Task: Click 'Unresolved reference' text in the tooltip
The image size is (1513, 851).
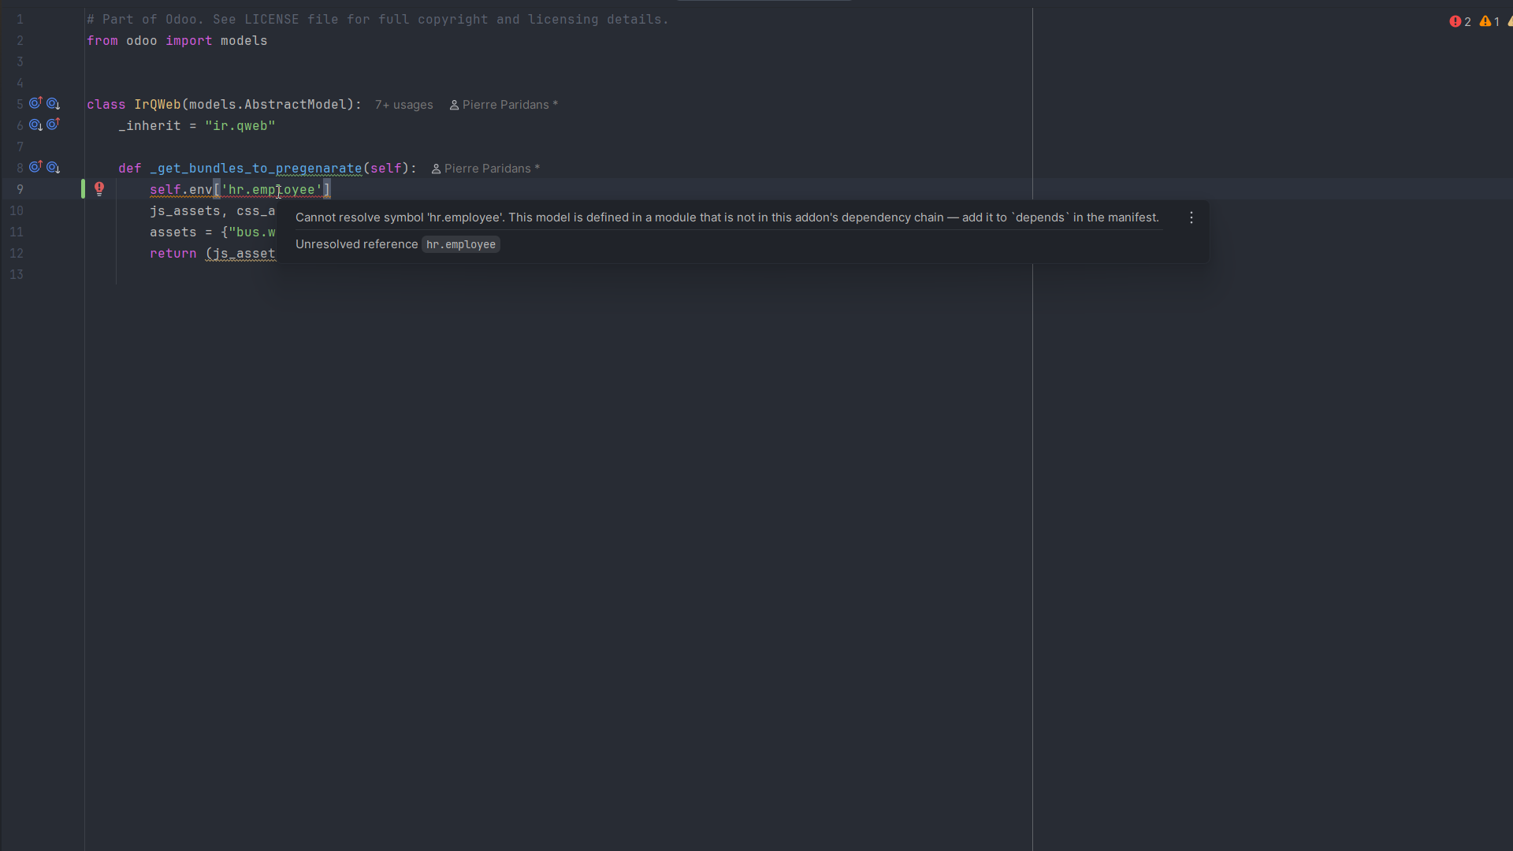Action: click(356, 244)
